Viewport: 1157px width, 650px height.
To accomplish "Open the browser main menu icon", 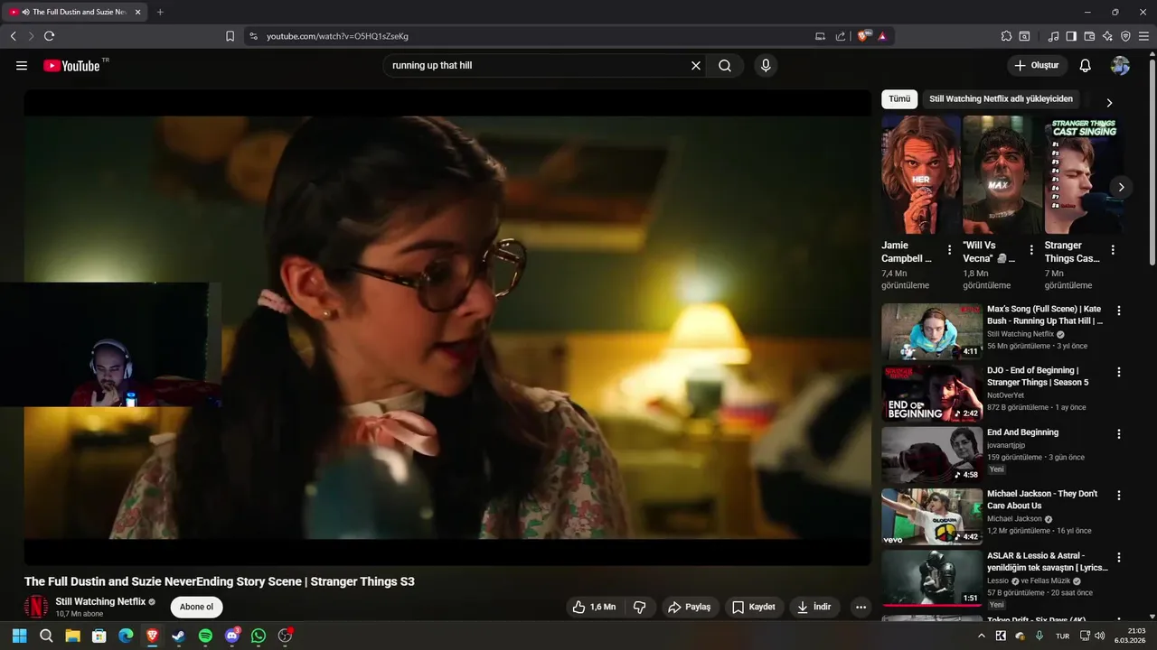I will click(x=1144, y=36).
